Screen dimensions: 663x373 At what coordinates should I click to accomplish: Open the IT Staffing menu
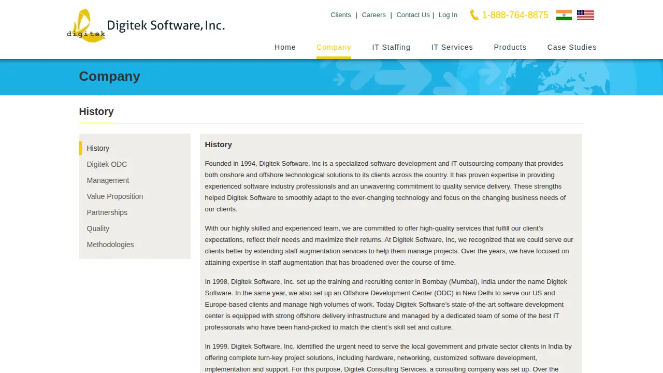(391, 47)
